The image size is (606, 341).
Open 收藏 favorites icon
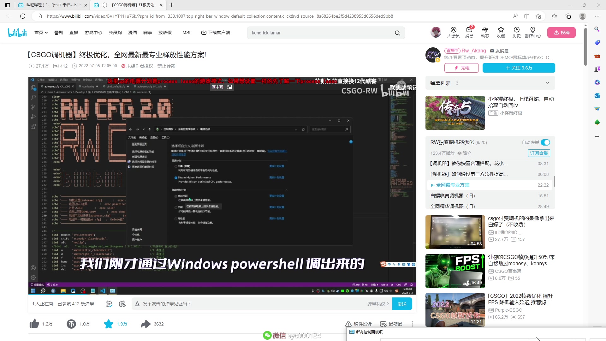pyautogui.click(x=501, y=32)
